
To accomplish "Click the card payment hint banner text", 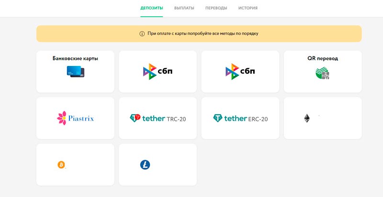I will coord(203,33).
